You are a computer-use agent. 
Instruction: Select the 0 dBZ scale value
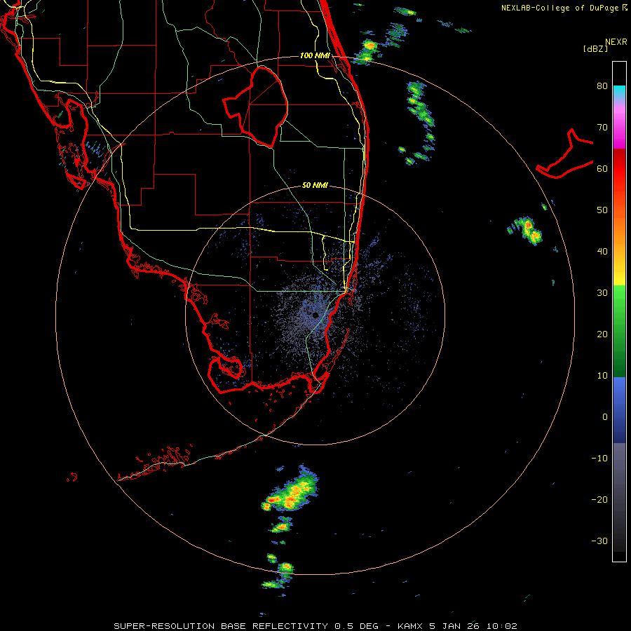[605, 417]
